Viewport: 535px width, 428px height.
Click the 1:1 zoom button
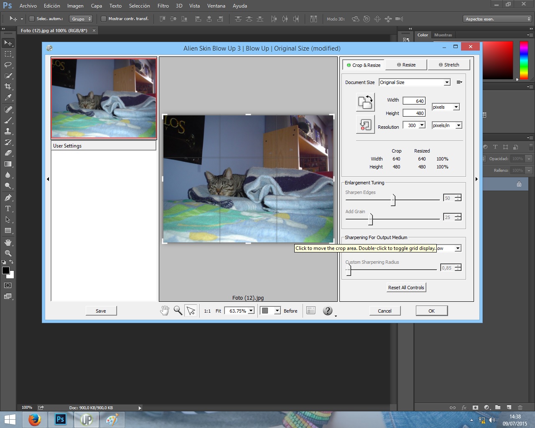click(207, 311)
